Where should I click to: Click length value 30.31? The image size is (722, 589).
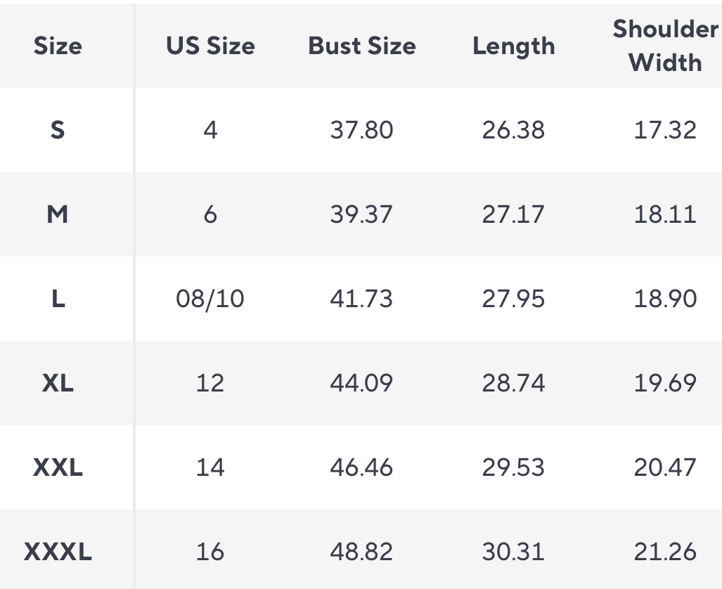513,552
